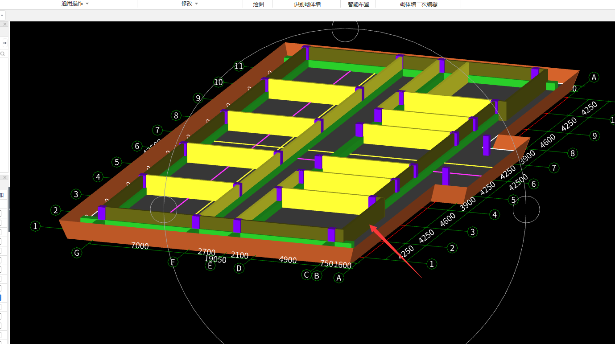Click the bottom axis bubble A
Viewport: 615px width, 344px height.
[x=339, y=278]
